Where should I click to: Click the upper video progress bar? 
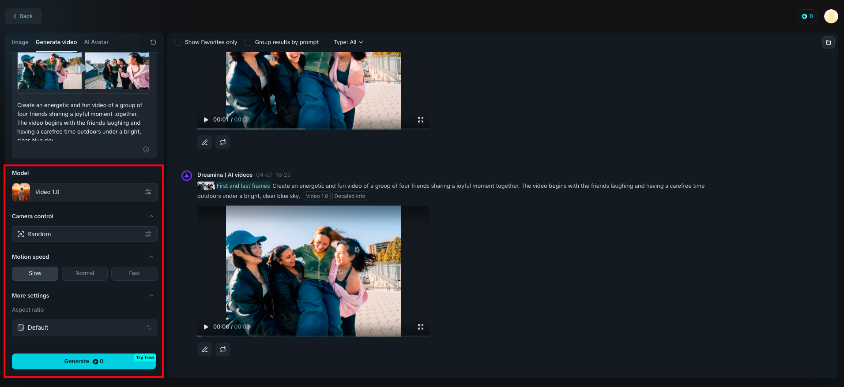[x=313, y=129]
